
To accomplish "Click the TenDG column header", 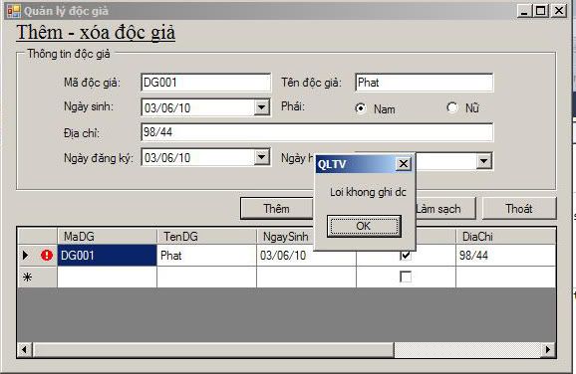I will click(x=206, y=236).
